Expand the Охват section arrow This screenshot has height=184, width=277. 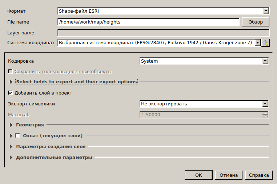point(11,136)
